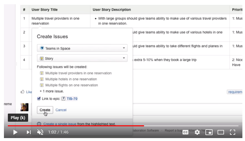Select 'Multiple hotels in one reservation' issue text

71,79
